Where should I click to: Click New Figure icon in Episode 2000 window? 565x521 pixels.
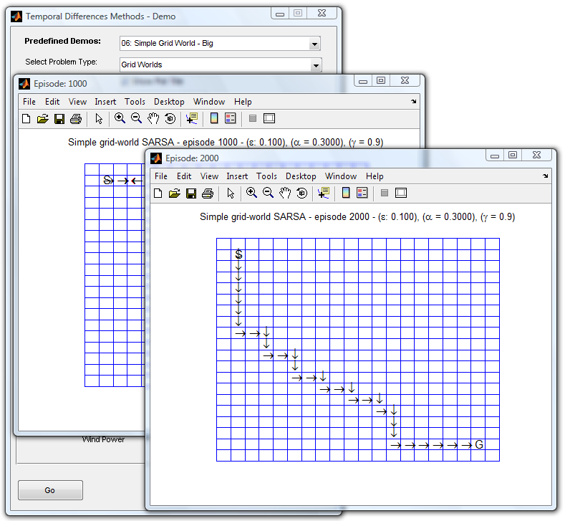[x=158, y=193]
